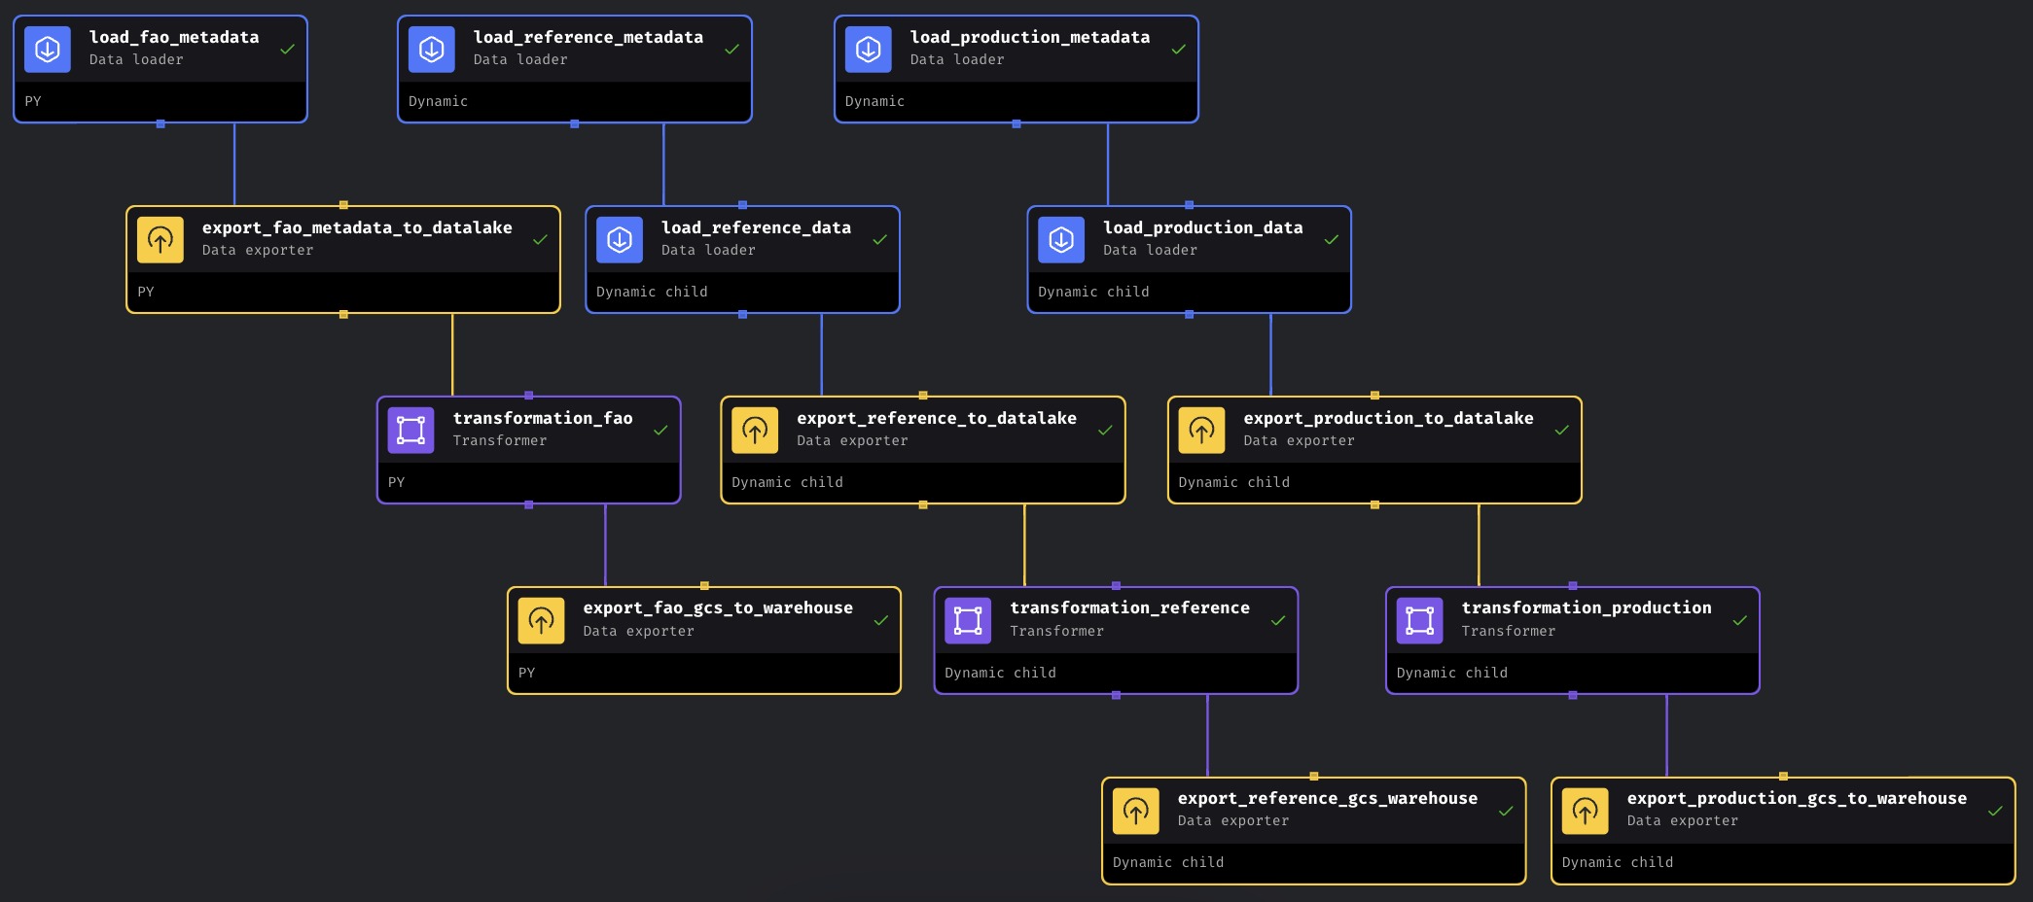The image size is (2033, 902).
Task: Click the Transformer subtitle under transformation_reference
Action: pyautogui.click(x=1056, y=631)
